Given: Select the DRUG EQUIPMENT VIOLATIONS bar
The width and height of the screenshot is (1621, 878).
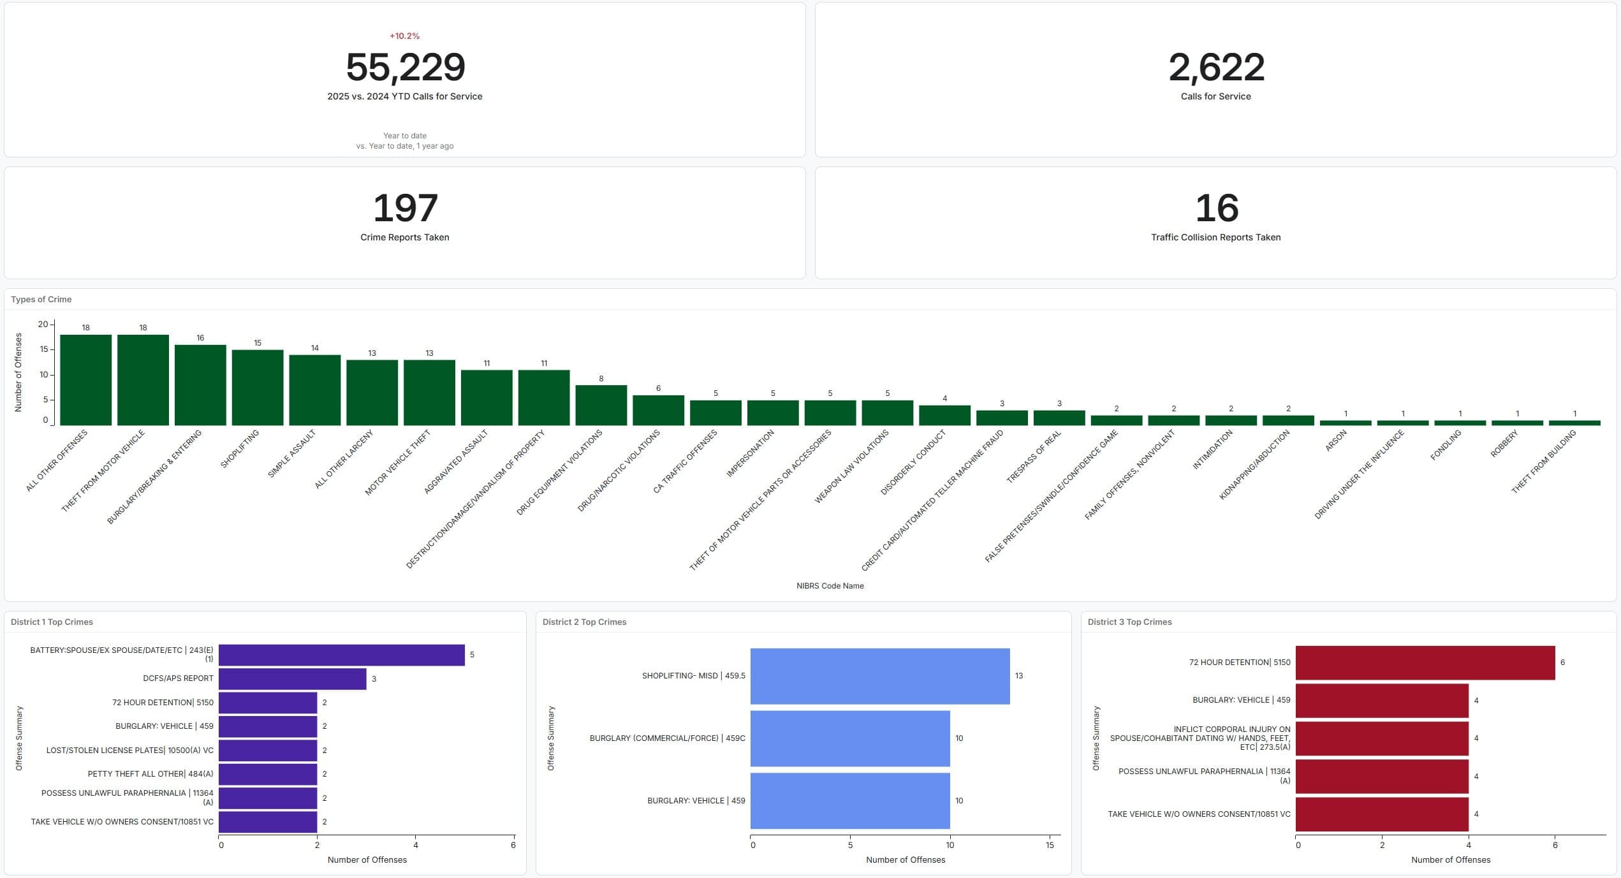Looking at the screenshot, I should tap(601, 406).
